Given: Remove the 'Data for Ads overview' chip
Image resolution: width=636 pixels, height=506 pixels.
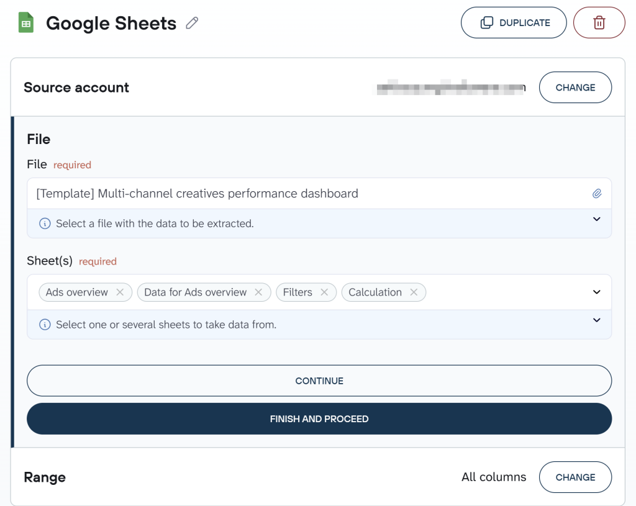Looking at the screenshot, I should pos(258,292).
